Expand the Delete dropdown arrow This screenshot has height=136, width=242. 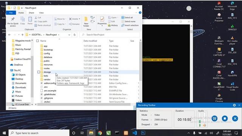click(x=79, y=19)
